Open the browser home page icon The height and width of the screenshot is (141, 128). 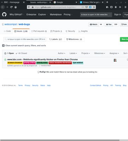15,7
